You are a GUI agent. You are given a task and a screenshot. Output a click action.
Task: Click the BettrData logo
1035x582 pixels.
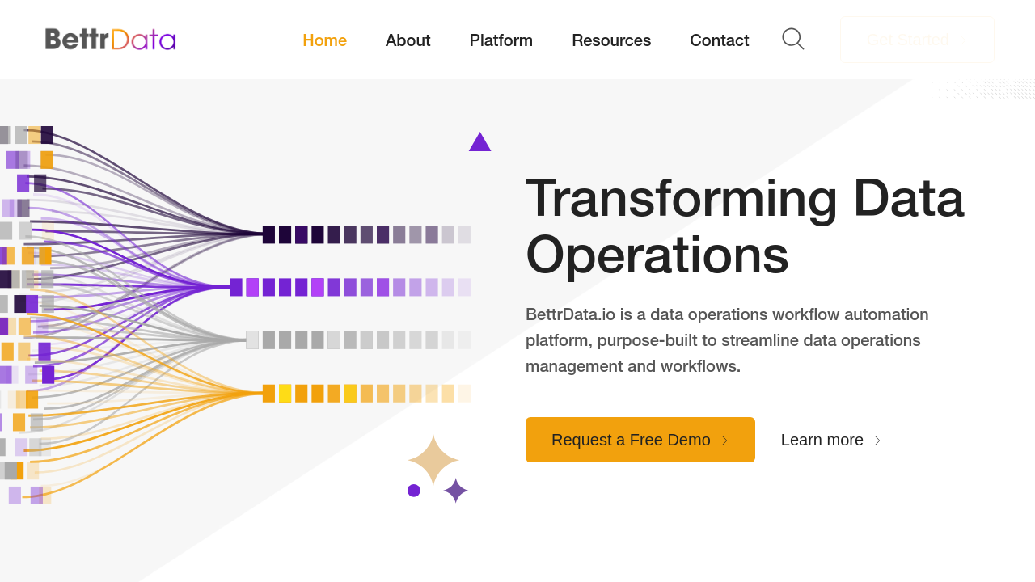pyautogui.click(x=110, y=40)
